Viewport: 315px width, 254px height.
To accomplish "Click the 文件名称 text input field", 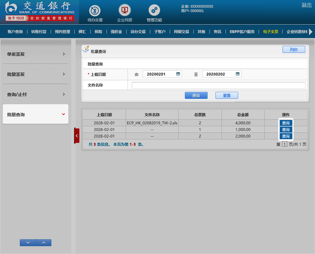I will [219, 85].
